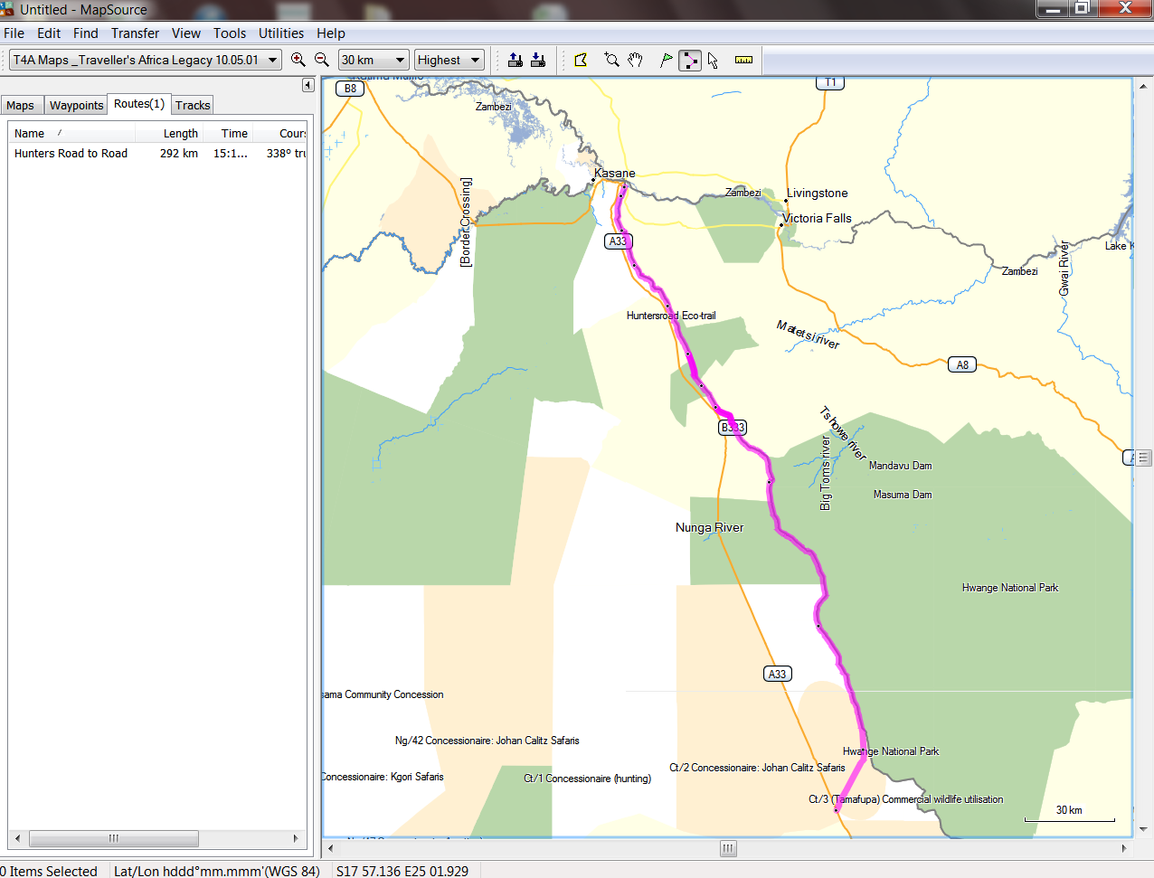Viewport: 1154px width, 878px height.
Task: Click Receive From Device icon
Action: click(x=538, y=61)
